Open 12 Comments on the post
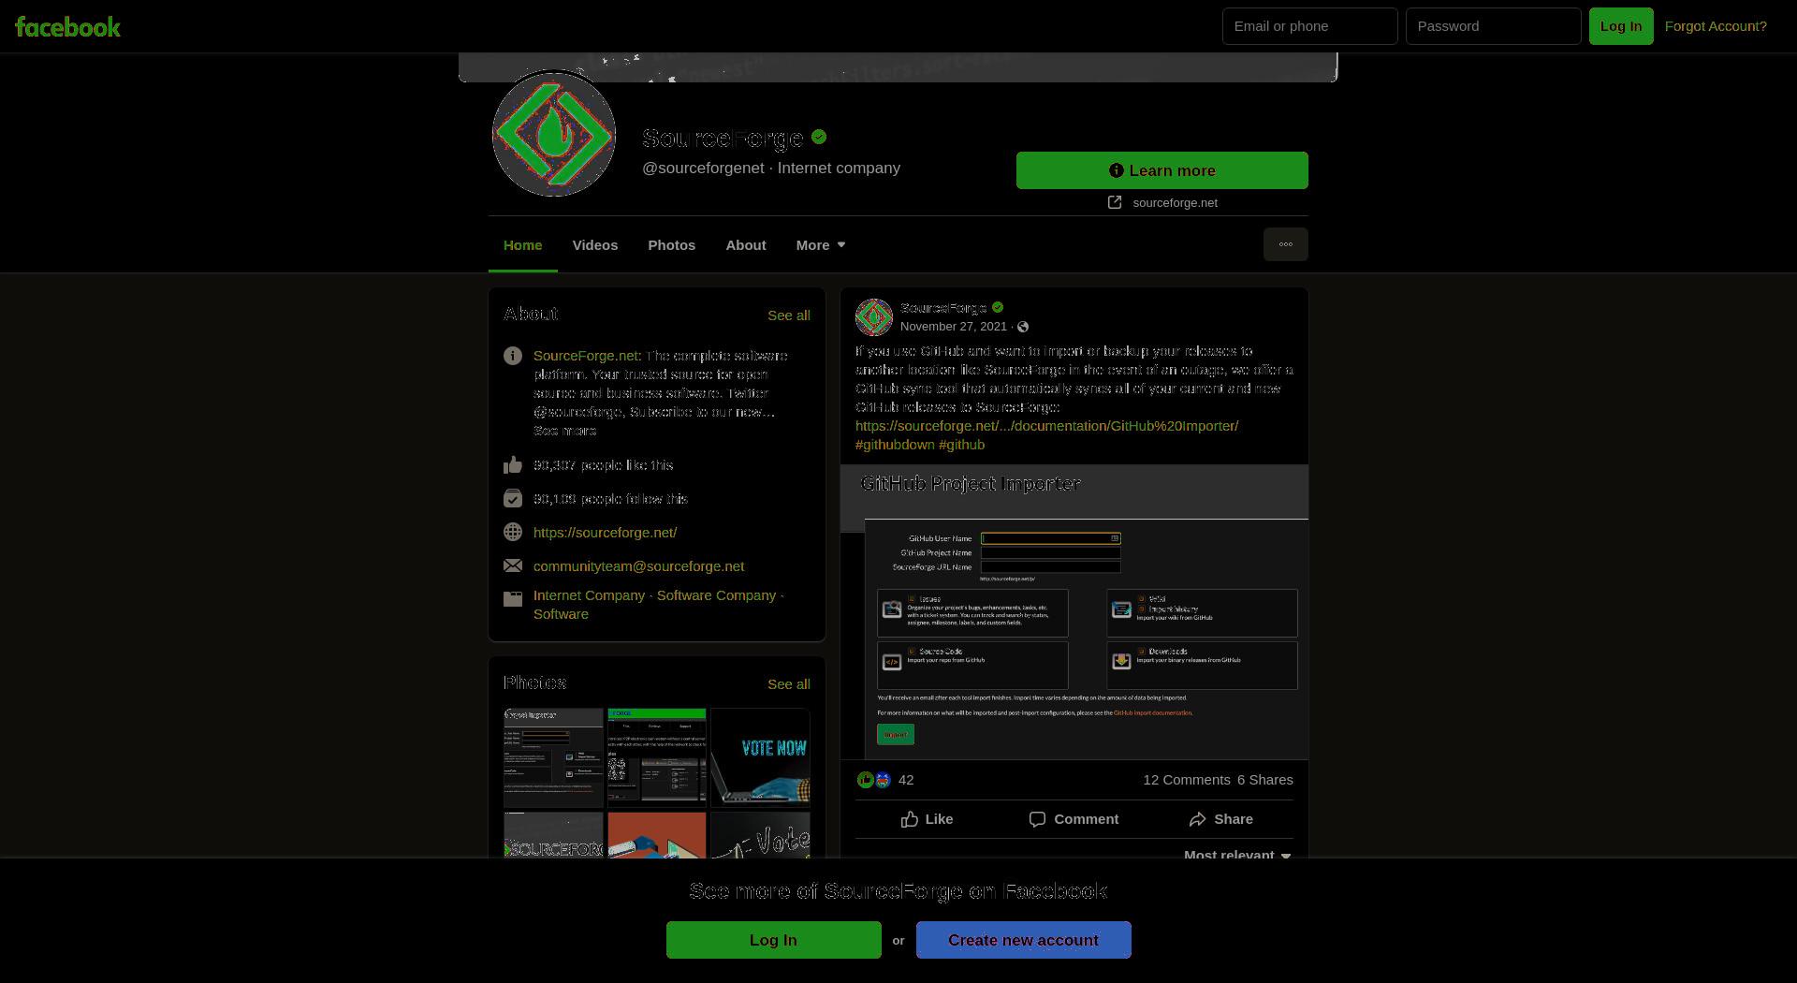This screenshot has width=1797, height=983. point(1187,780)
